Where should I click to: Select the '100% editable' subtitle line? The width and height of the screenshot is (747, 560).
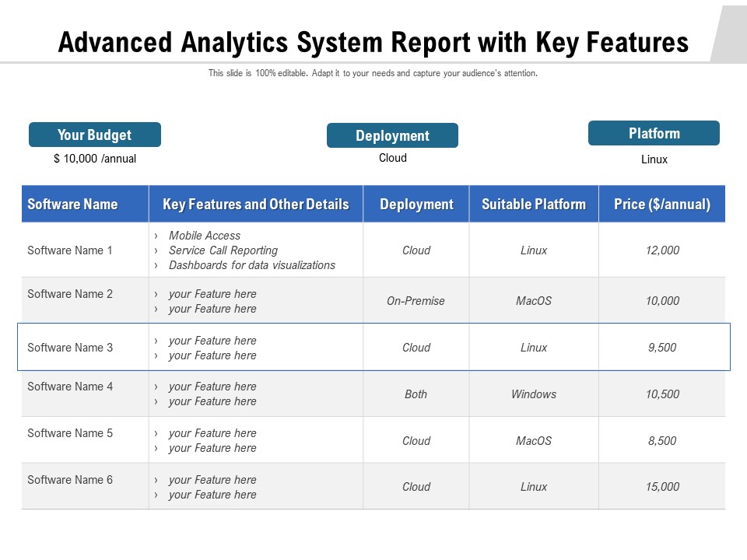(x=373, y=73)
